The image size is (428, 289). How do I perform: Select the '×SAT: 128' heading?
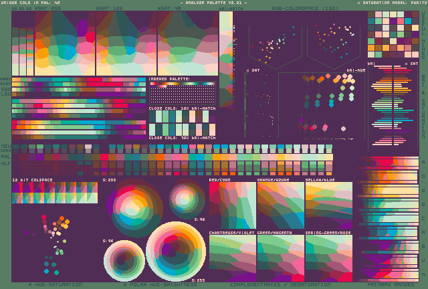click(109, 9)
